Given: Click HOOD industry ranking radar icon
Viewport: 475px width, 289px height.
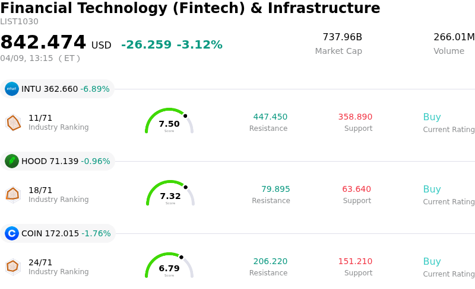Looking at the screenshot, I should pyautogui.click(x=12, y=194).
